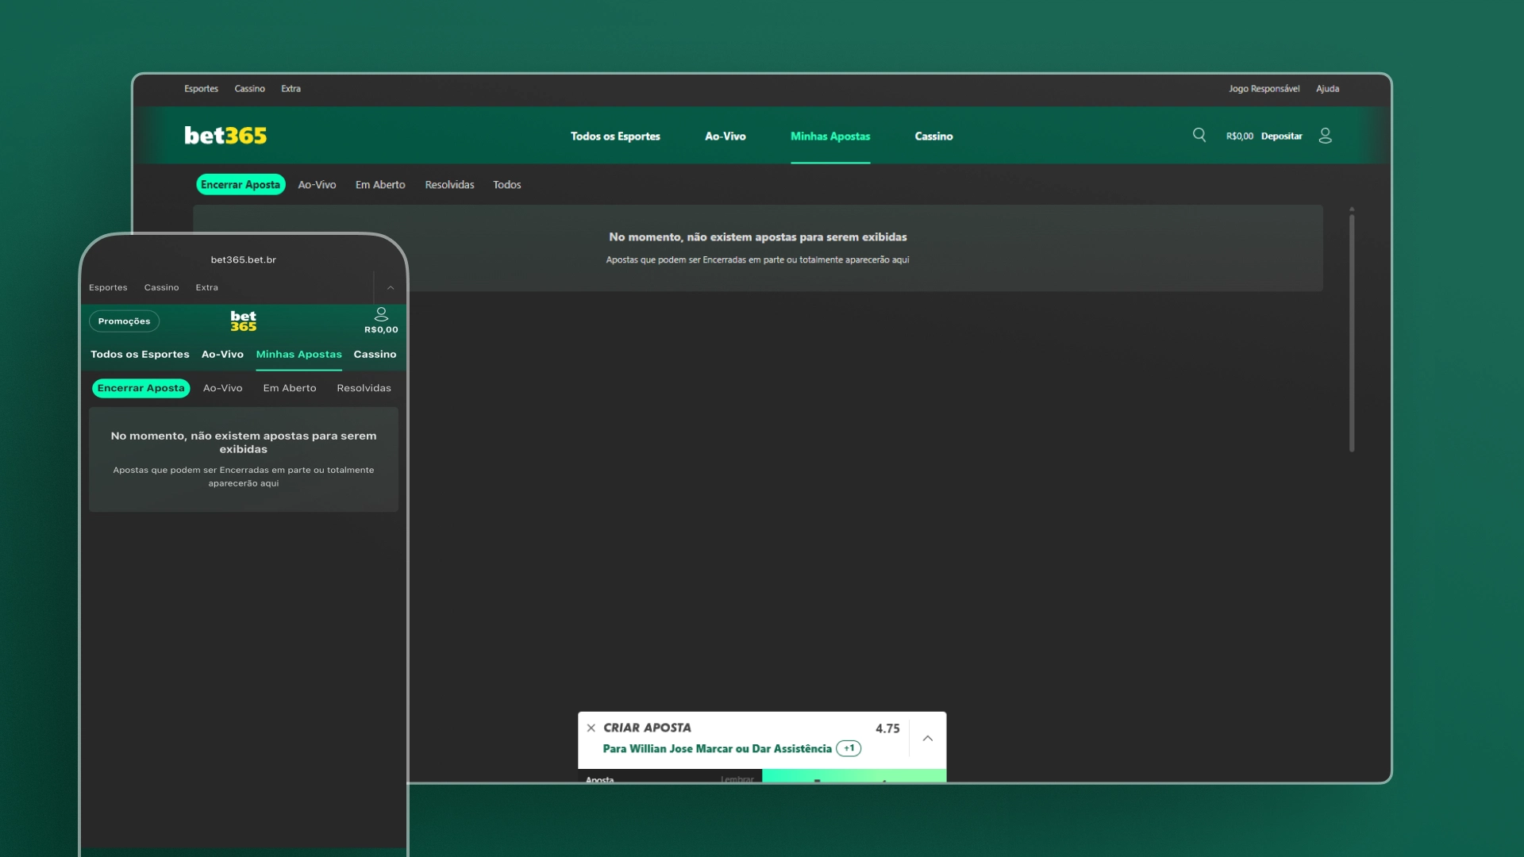
Task: Click Cassino in desktop top bar
Action: pyautogui.click(x=249, y=89)
